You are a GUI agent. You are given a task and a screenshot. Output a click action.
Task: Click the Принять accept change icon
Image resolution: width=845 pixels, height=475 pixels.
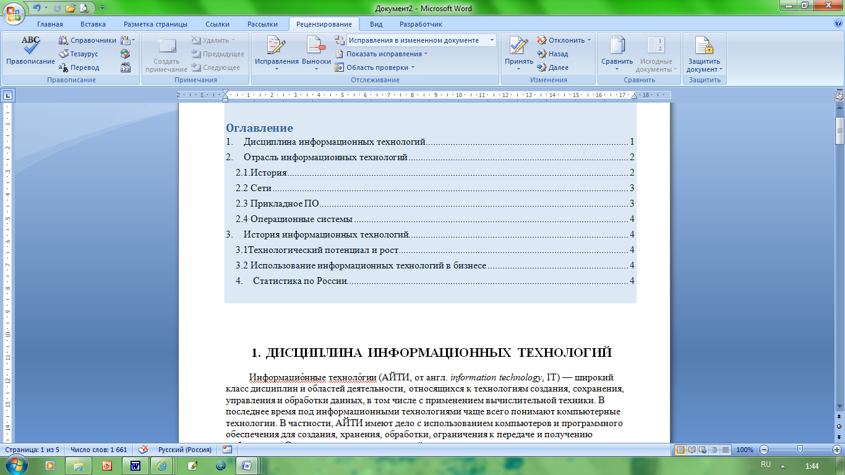coord(518,46)
